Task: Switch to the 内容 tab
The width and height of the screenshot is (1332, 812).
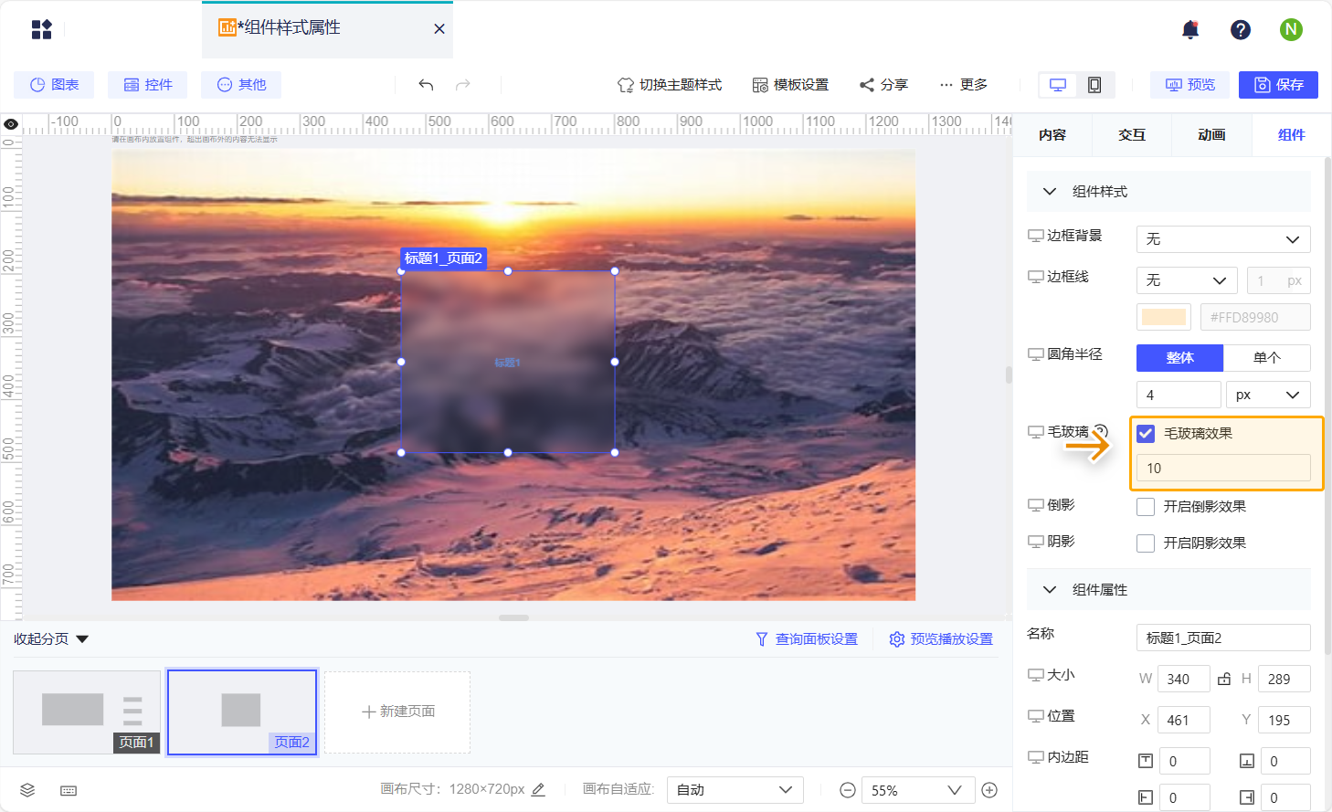Action: [x=1052, y=135]
